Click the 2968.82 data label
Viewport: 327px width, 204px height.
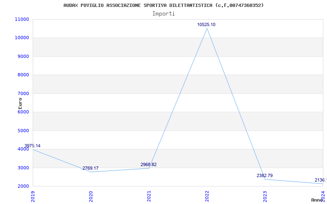coord(148,164)
